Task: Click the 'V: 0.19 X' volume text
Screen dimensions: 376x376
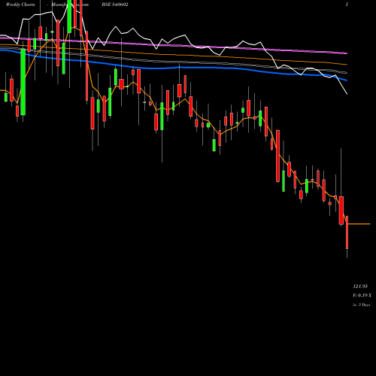Action: pos(362,296)
